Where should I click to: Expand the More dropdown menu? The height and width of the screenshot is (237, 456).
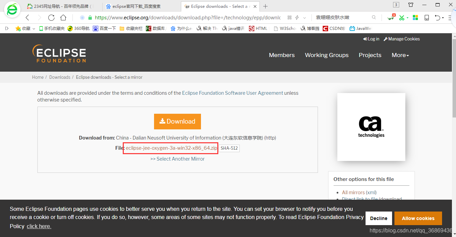coord(400,55)
